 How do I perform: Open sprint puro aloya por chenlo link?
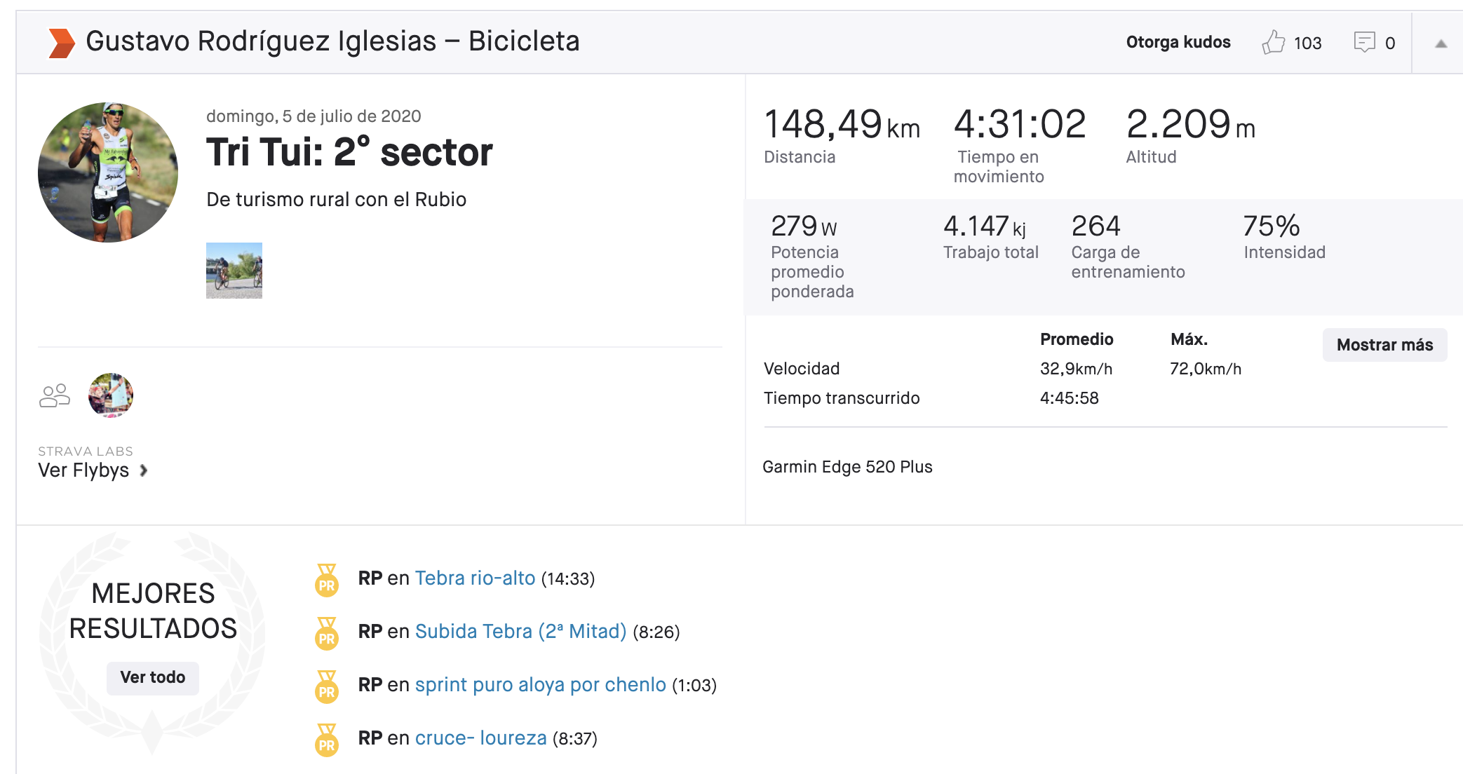[x=540, y=685]
